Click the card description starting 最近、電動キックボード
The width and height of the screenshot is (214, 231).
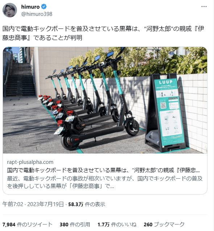point(105,182)
